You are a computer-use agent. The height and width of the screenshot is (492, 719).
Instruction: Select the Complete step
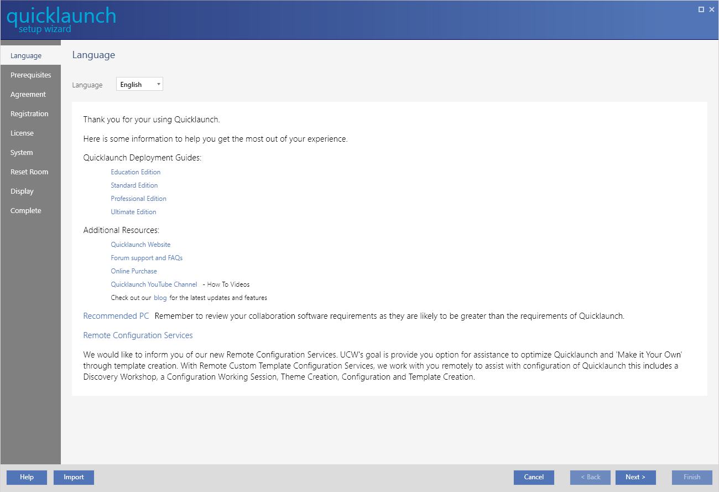point(30,210)
